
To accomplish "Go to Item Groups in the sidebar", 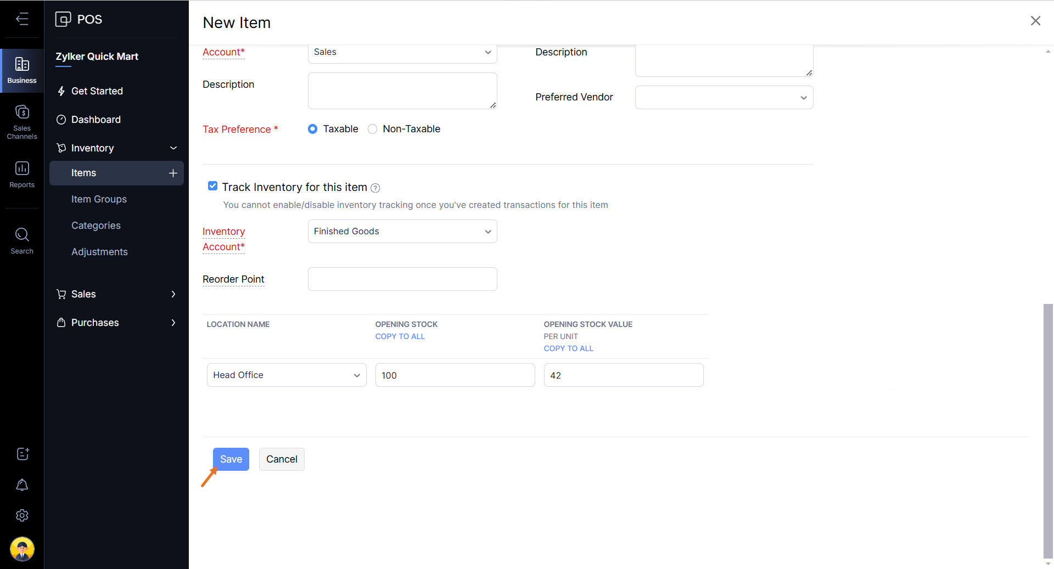I will 99,199.
